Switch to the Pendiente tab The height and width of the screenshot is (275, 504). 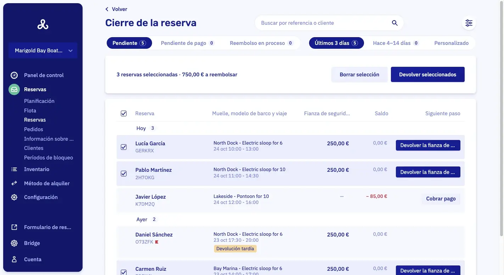(x=129, y=43)
